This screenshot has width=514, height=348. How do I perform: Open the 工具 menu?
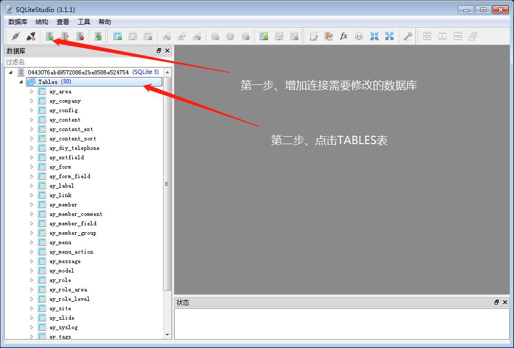pyautogui.click(x=83, y=22)
